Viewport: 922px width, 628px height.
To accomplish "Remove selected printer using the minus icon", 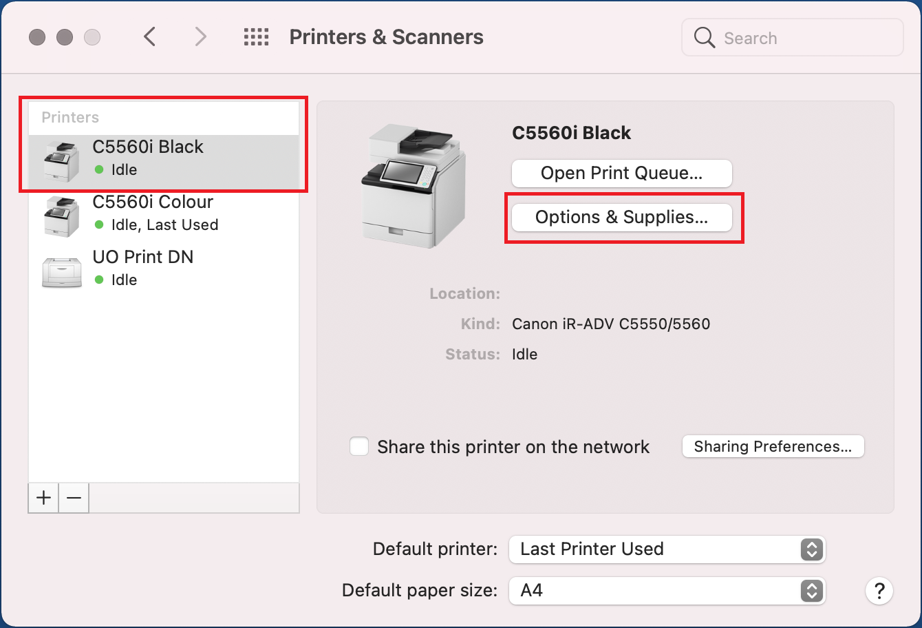I will pos(73,497).
